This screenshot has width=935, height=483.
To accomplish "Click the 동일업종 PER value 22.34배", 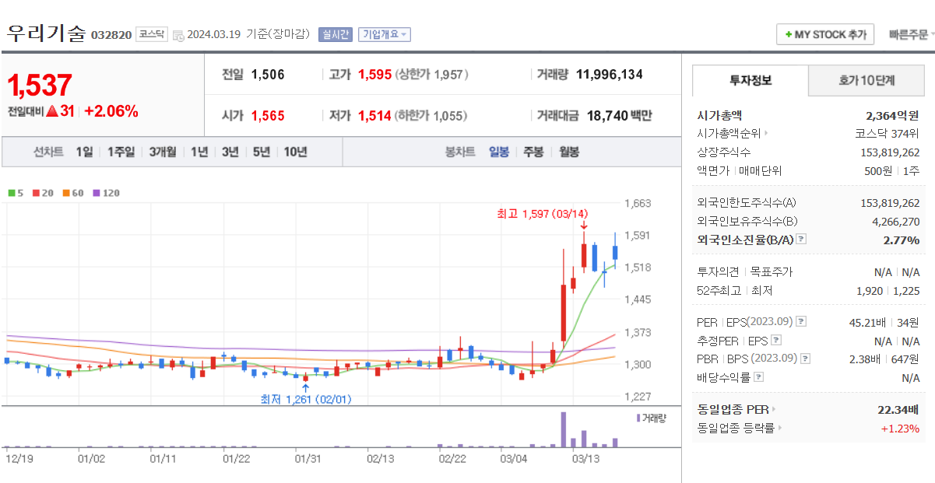I will click(898, 409).
